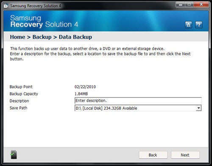Click the 1.84MB backup capacity value
This screenshot has width=212, height=166.
click(81, 94)
